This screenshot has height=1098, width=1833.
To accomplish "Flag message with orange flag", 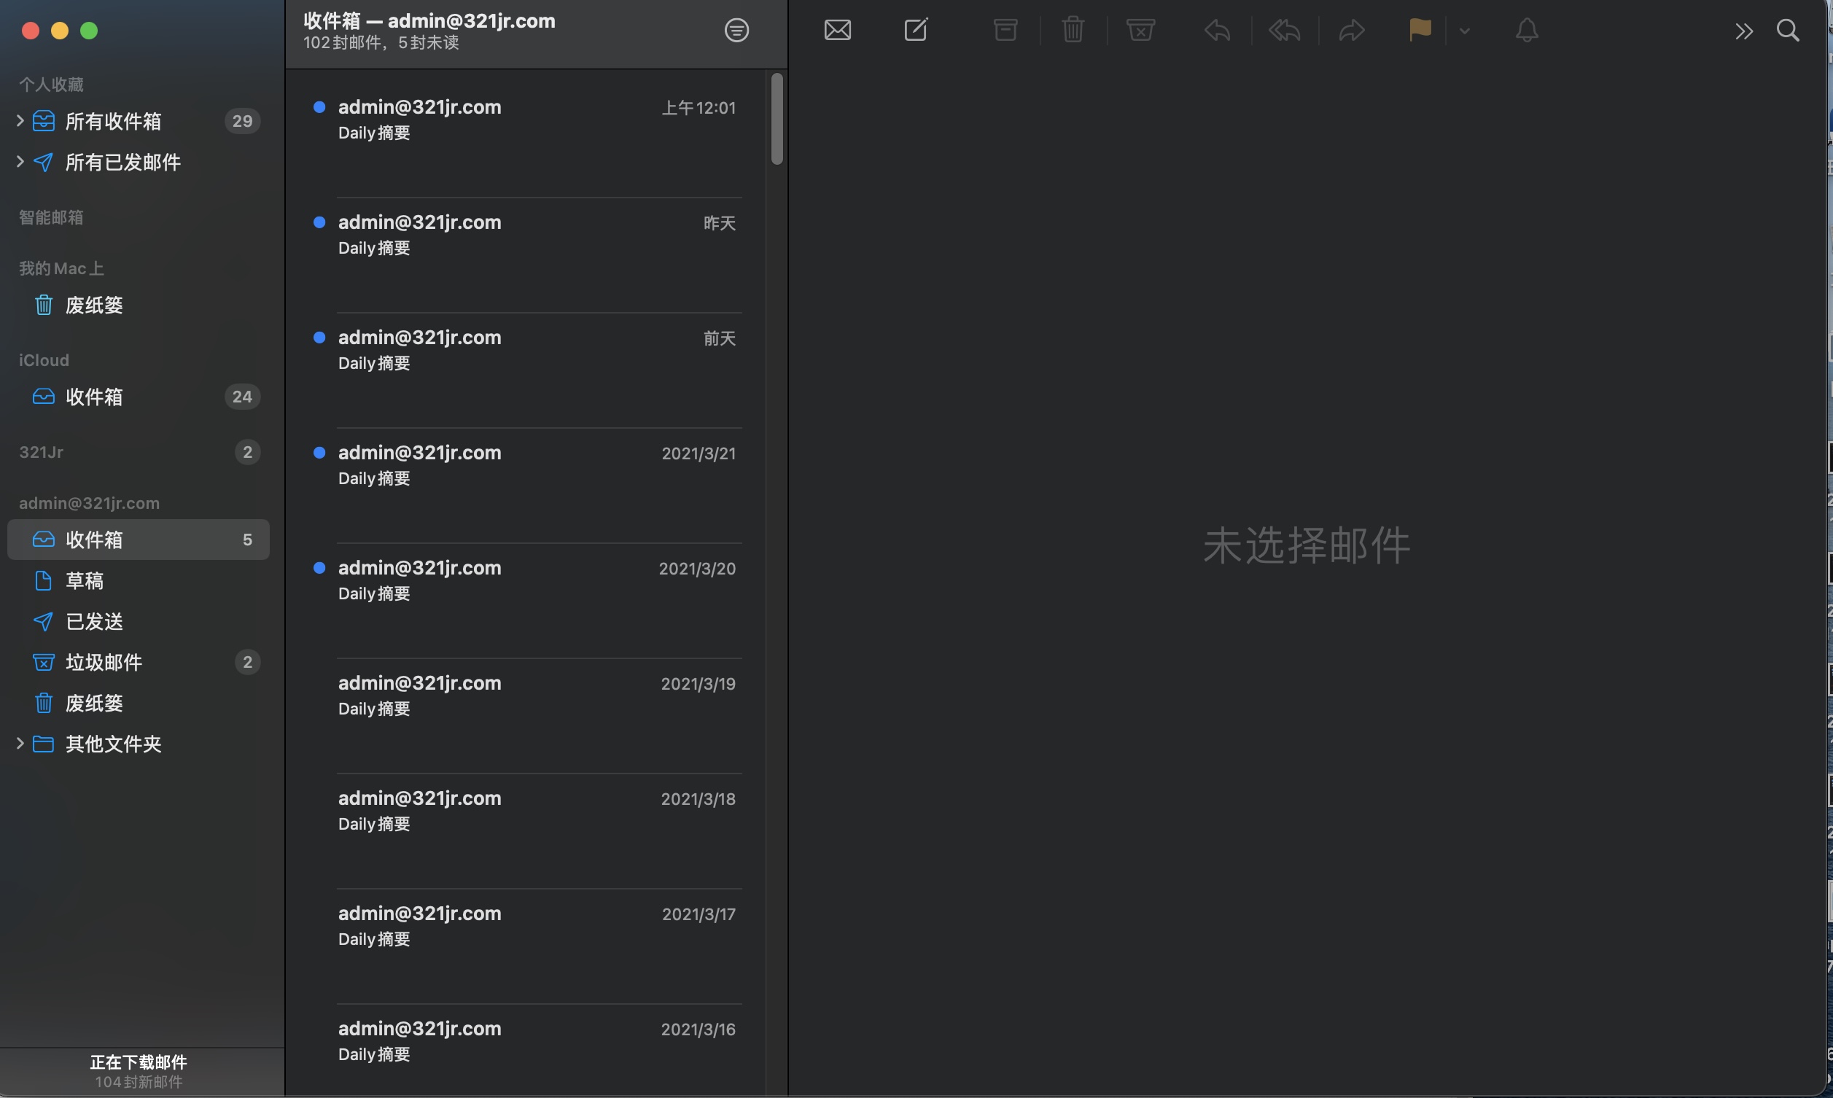I will tap(1420, 31).
